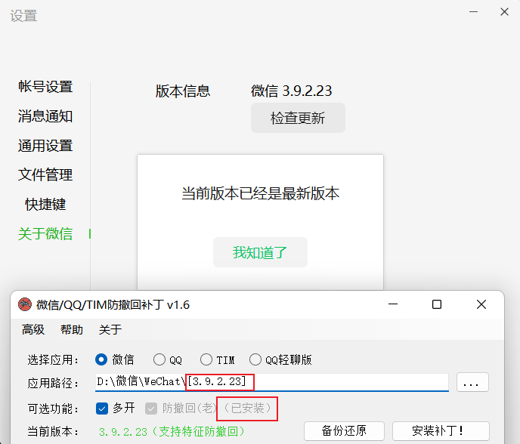The width and height of the screenshot is (520, 444).
Task: Click the 防撤回(老) checkbox
Action: pos(151,409)
